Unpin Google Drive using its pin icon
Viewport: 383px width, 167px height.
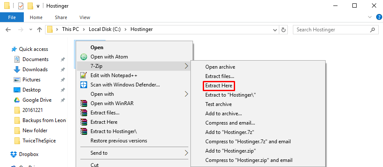pyautogui.click(x=63, y=100)
